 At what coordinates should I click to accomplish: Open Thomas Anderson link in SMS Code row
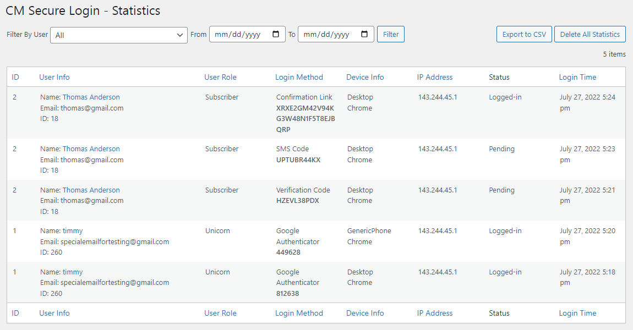(91, 149)
